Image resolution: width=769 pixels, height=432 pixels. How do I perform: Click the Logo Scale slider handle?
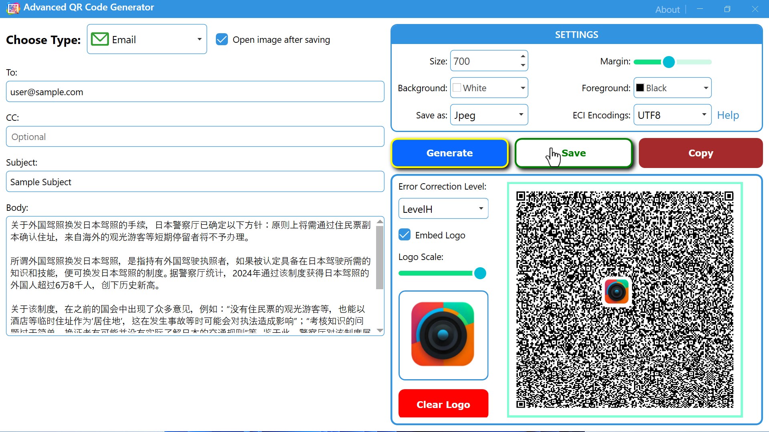click(x=480, y=273)
